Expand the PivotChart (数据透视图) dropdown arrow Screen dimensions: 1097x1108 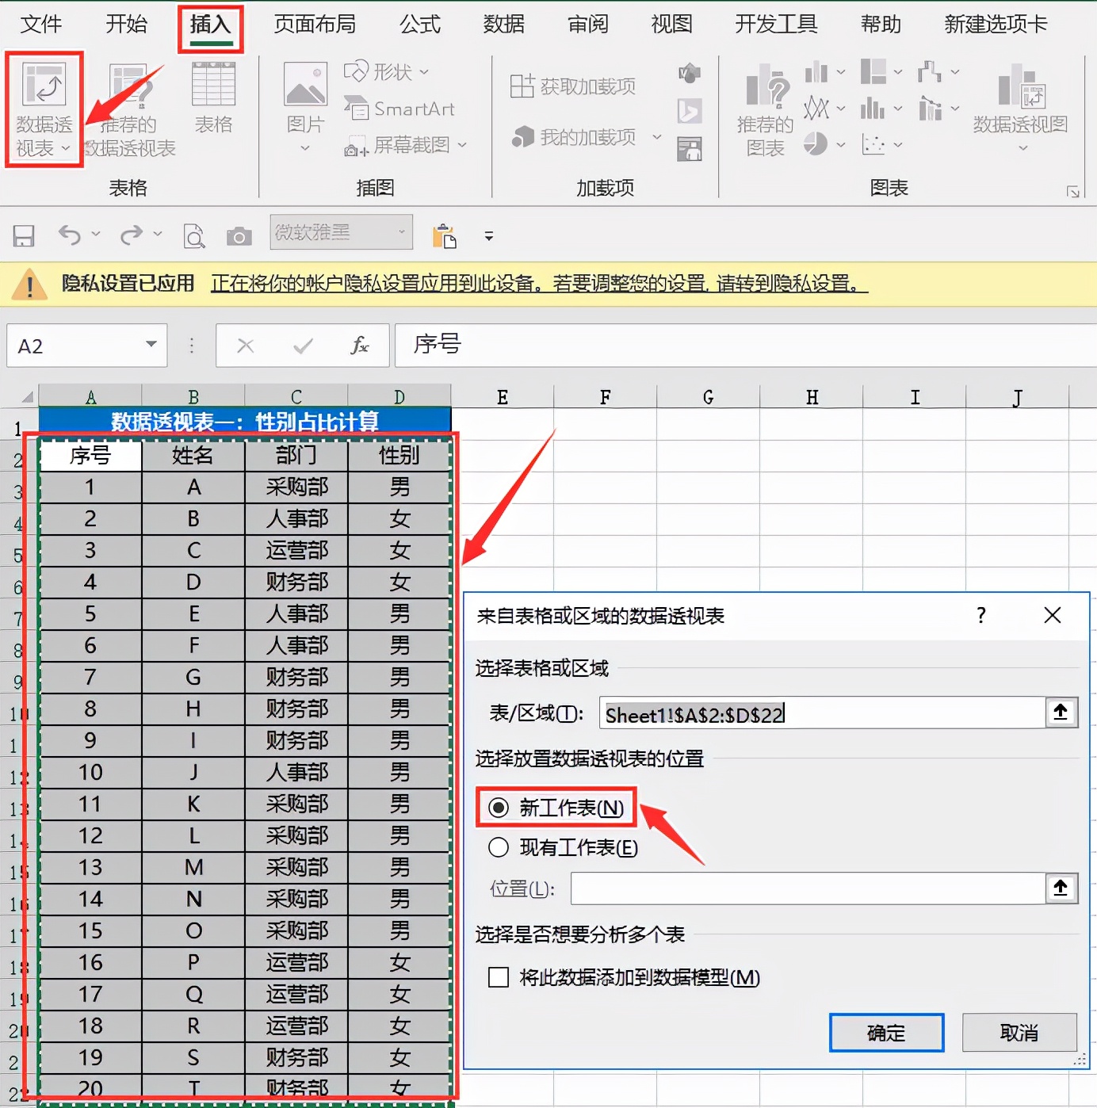pos(1022,148)
